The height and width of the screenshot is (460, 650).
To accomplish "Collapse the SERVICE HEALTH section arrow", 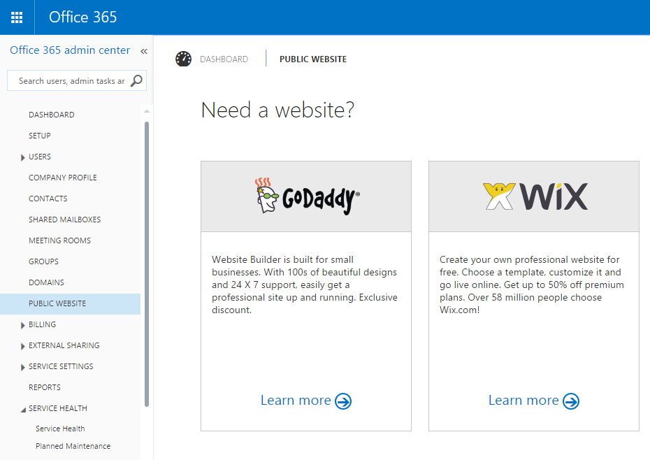I will (23, 410).
